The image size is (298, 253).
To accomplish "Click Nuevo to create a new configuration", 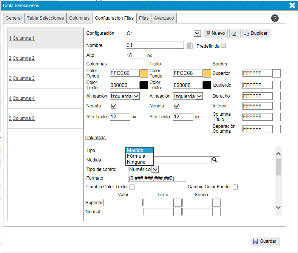I will tap(215, 33).
